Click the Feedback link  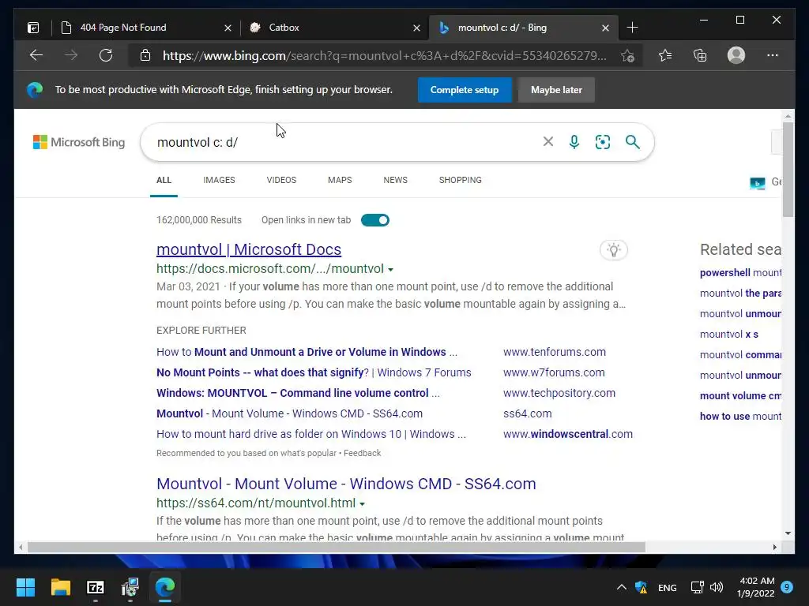pos(362,453)
